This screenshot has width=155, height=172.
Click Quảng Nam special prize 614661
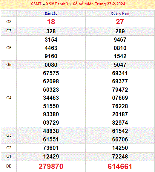pyautogui.click(x=120, y=166)
